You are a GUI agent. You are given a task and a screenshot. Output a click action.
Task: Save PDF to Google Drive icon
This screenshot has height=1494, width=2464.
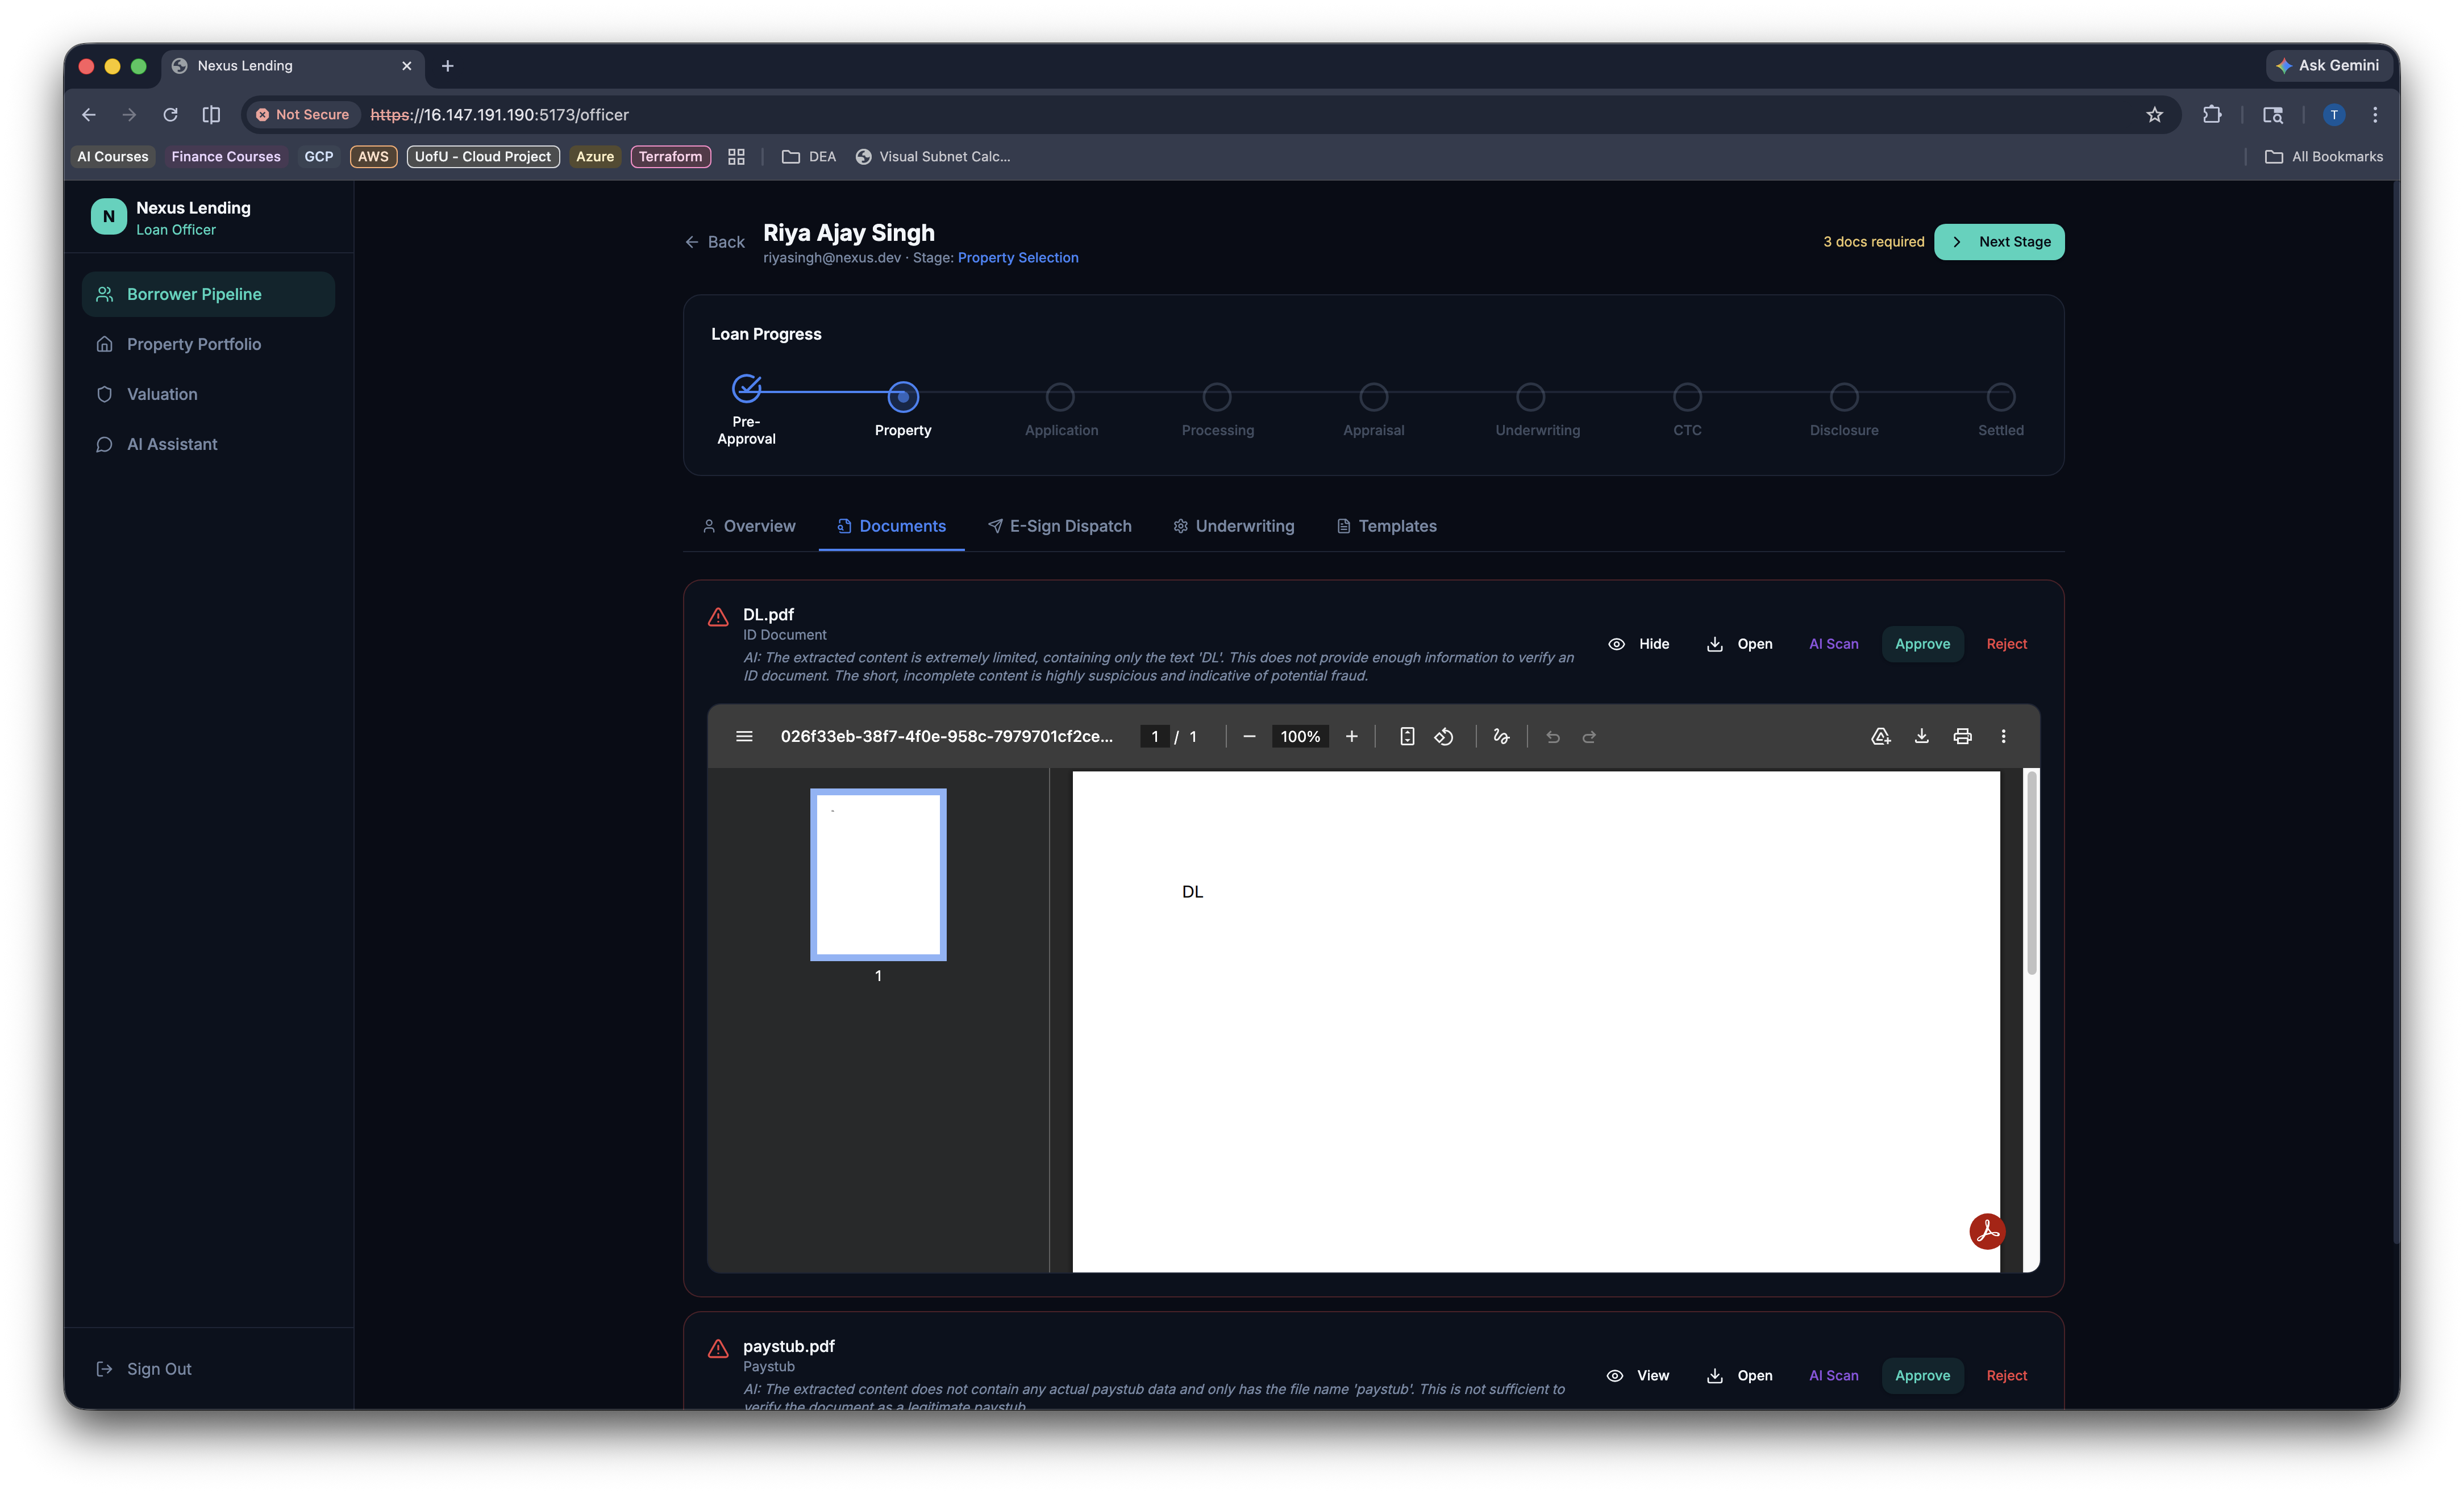point(1880,737)
